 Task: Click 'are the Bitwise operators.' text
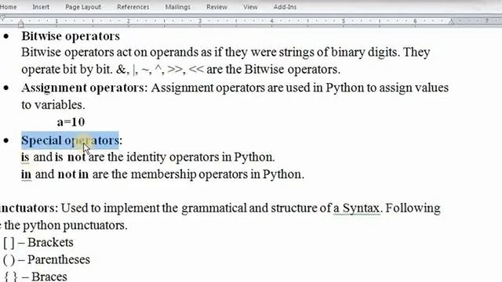[x=273, y=70]
